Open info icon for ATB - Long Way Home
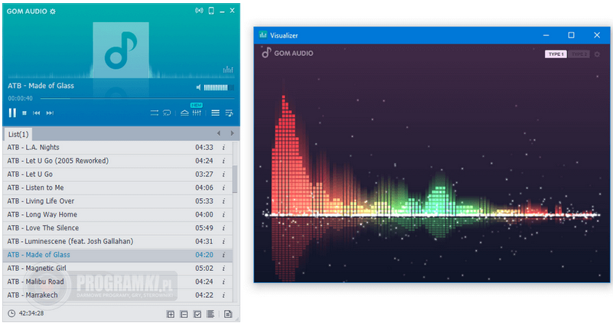Image resolution: width=613 pixels, height=326 pixels. 223,214
